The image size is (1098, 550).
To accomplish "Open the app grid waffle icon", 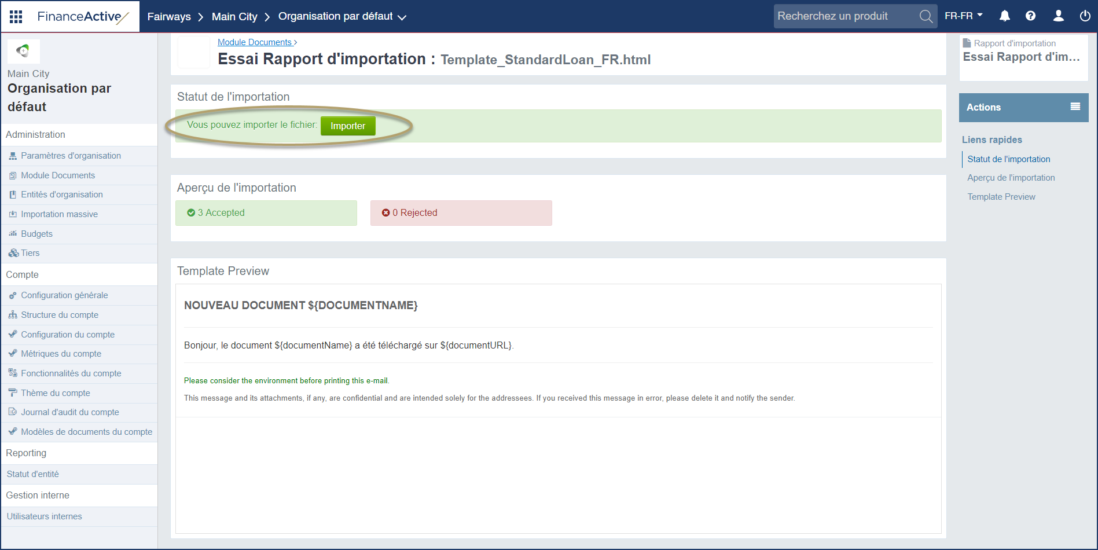I will [x=16, y=16].
